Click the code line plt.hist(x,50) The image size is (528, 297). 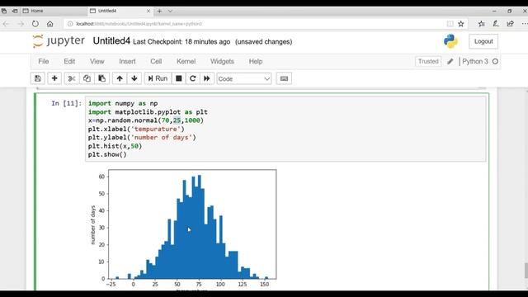(115, 146)
